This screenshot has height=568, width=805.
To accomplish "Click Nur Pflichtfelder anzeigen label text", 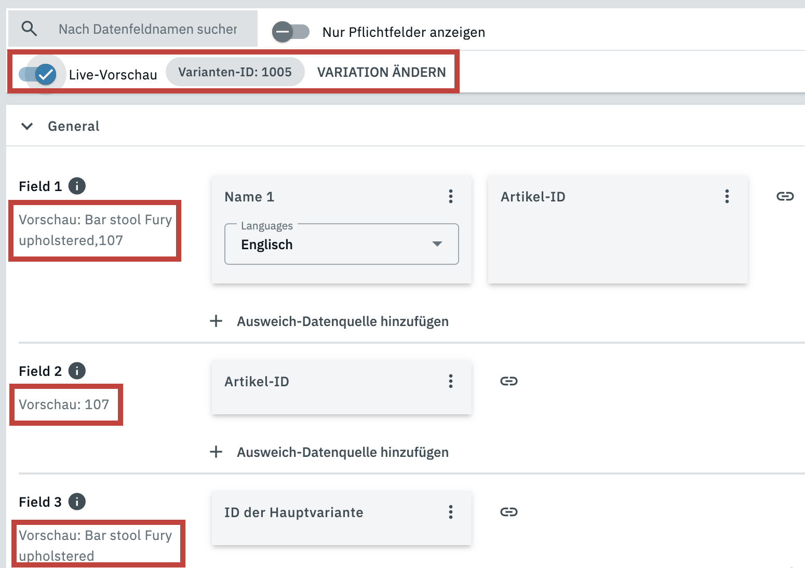I will [404, 32].
